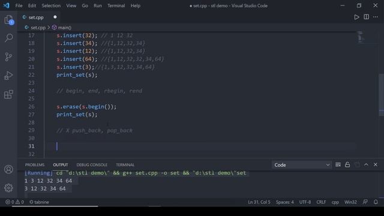The height and width of the screenshot is (216, 384).
Task: Open the View menu
Action: [x=71, y=5]
